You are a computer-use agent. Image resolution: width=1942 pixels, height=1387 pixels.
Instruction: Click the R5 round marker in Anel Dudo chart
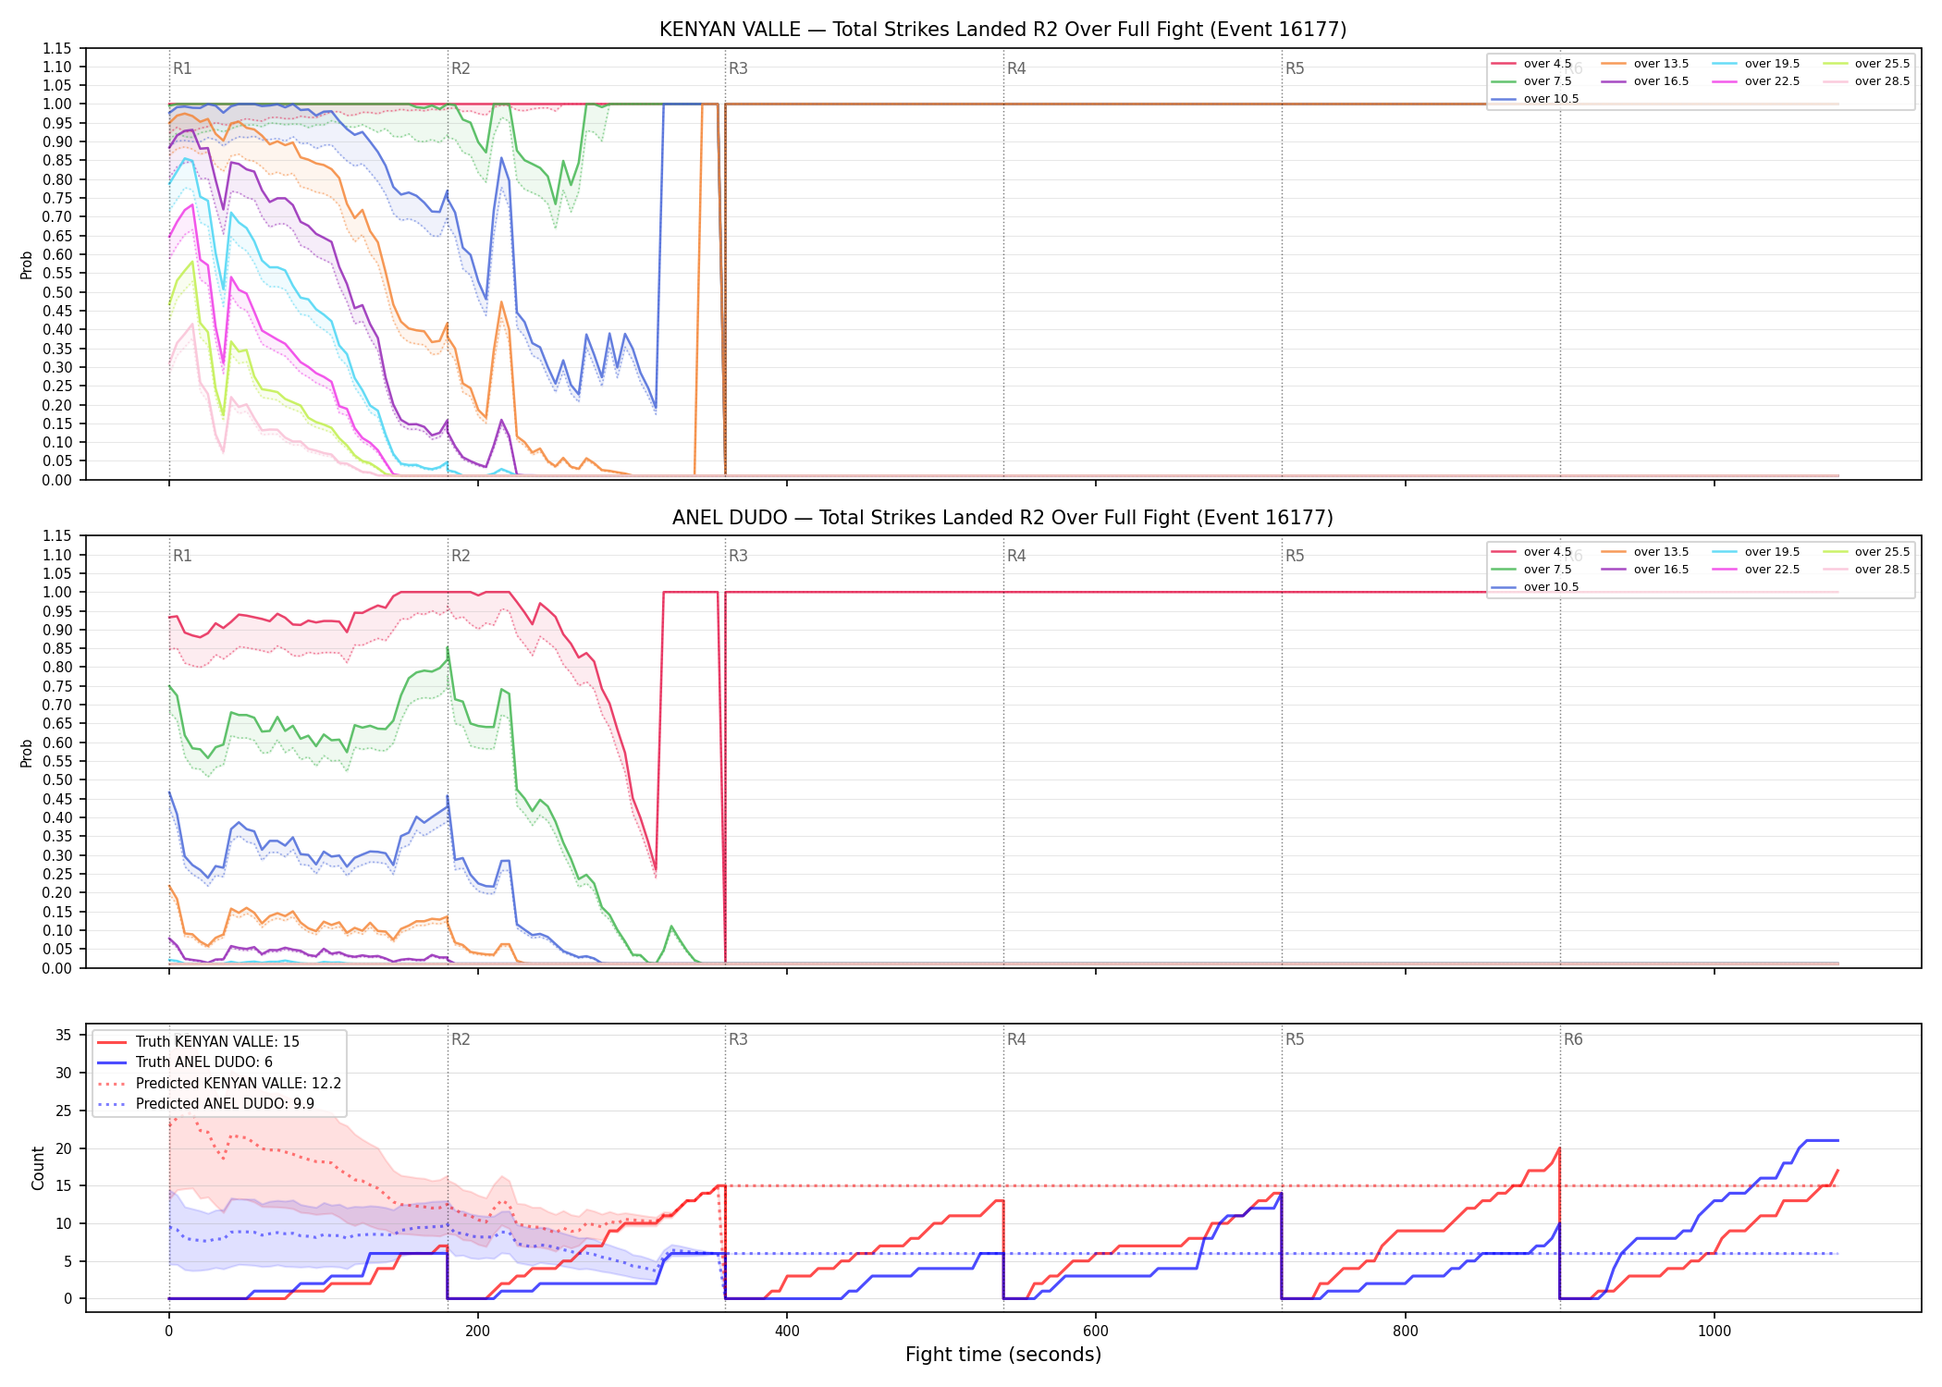[1295, 556]
